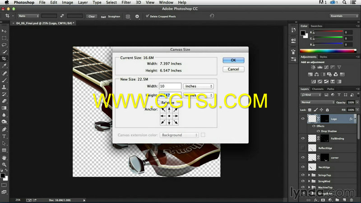
Task: Select the Move tool
Action: pyautogui.click(x=4, y=31)
